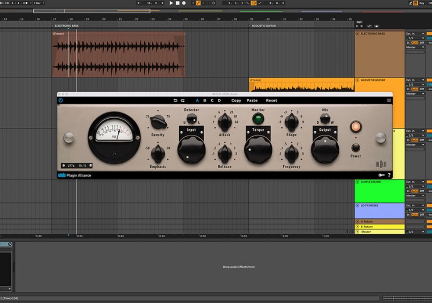Flip the Power toggle switch
The width and height of the screenshot is (432, 303).
[356, 148]
